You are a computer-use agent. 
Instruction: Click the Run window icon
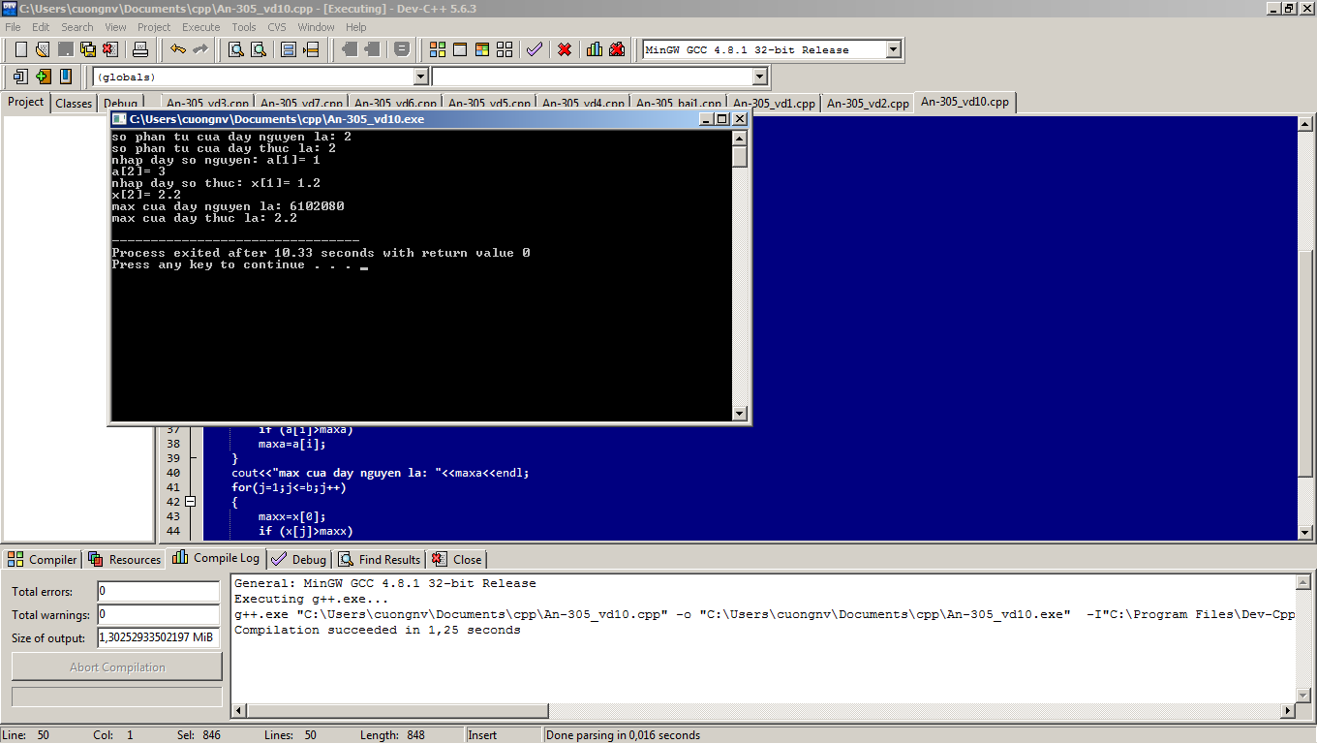[x=460, y=49]
